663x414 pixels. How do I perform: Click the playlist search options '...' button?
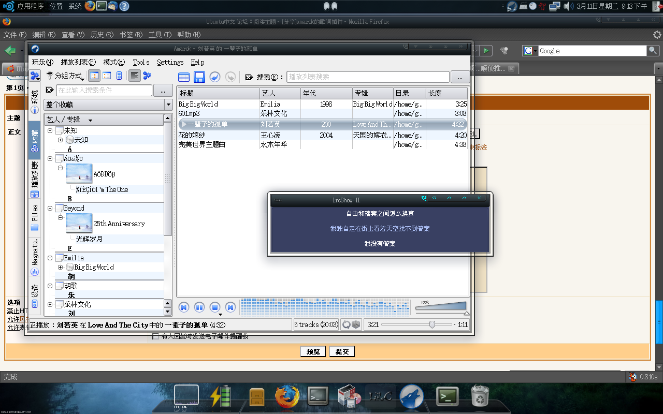[460, 77]
